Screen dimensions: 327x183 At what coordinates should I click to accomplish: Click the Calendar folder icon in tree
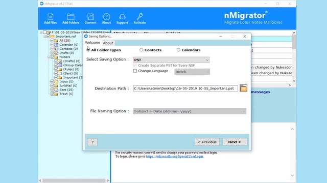pos(56,45)
